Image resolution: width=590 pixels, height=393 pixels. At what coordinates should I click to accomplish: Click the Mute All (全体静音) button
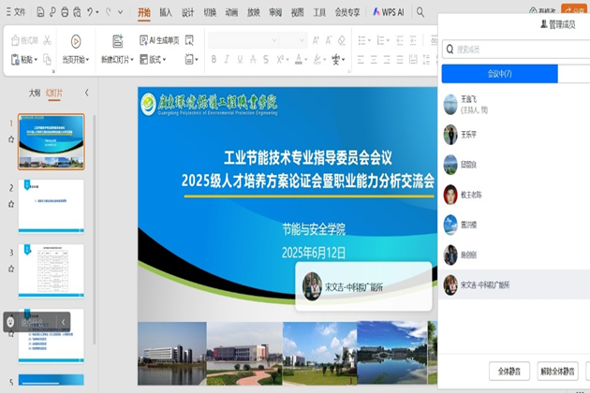[509, 371]
